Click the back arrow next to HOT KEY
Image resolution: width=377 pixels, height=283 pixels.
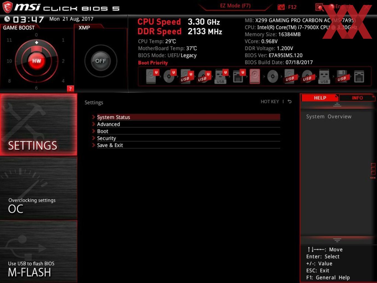[x=289, y=102]
